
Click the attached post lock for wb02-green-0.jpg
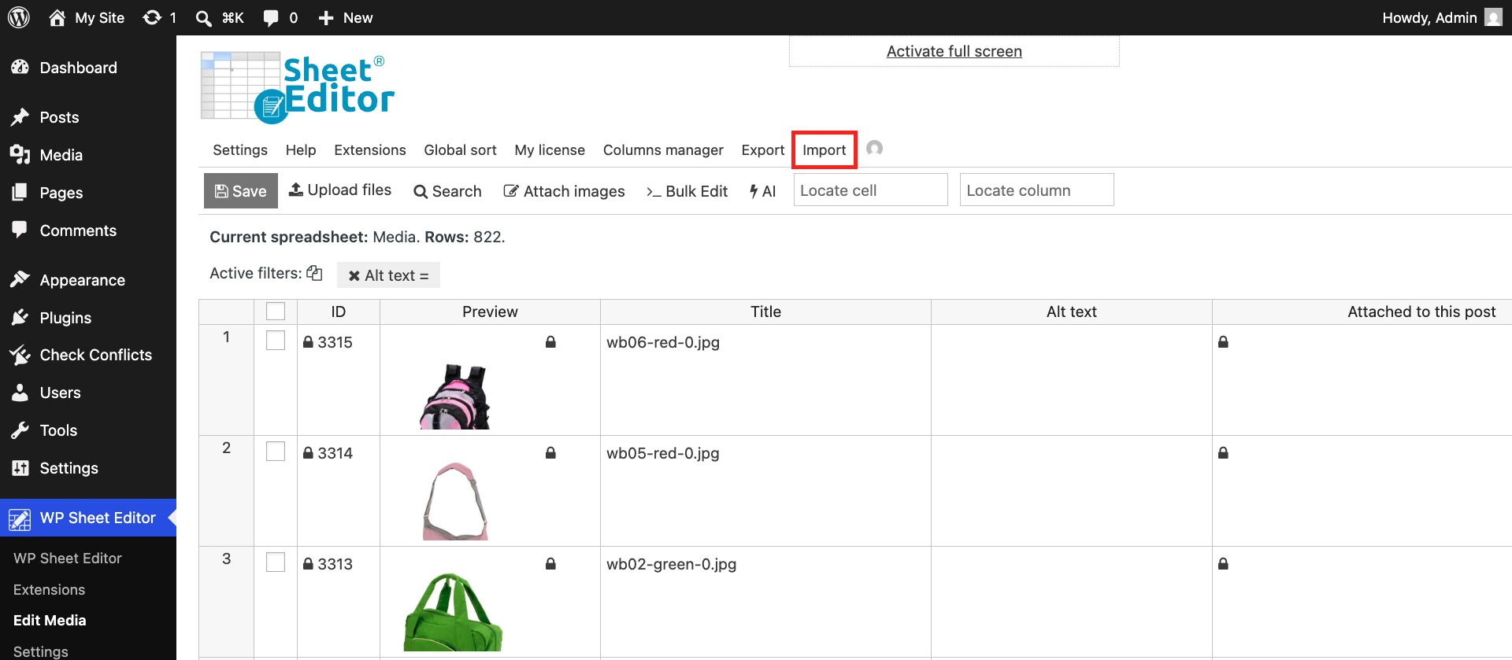pos(1223,564)
